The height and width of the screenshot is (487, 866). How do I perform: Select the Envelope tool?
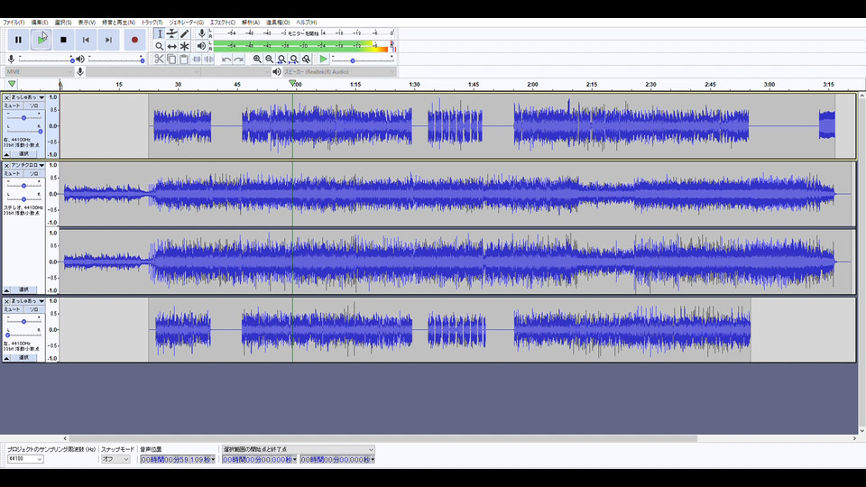coord(171,33)
